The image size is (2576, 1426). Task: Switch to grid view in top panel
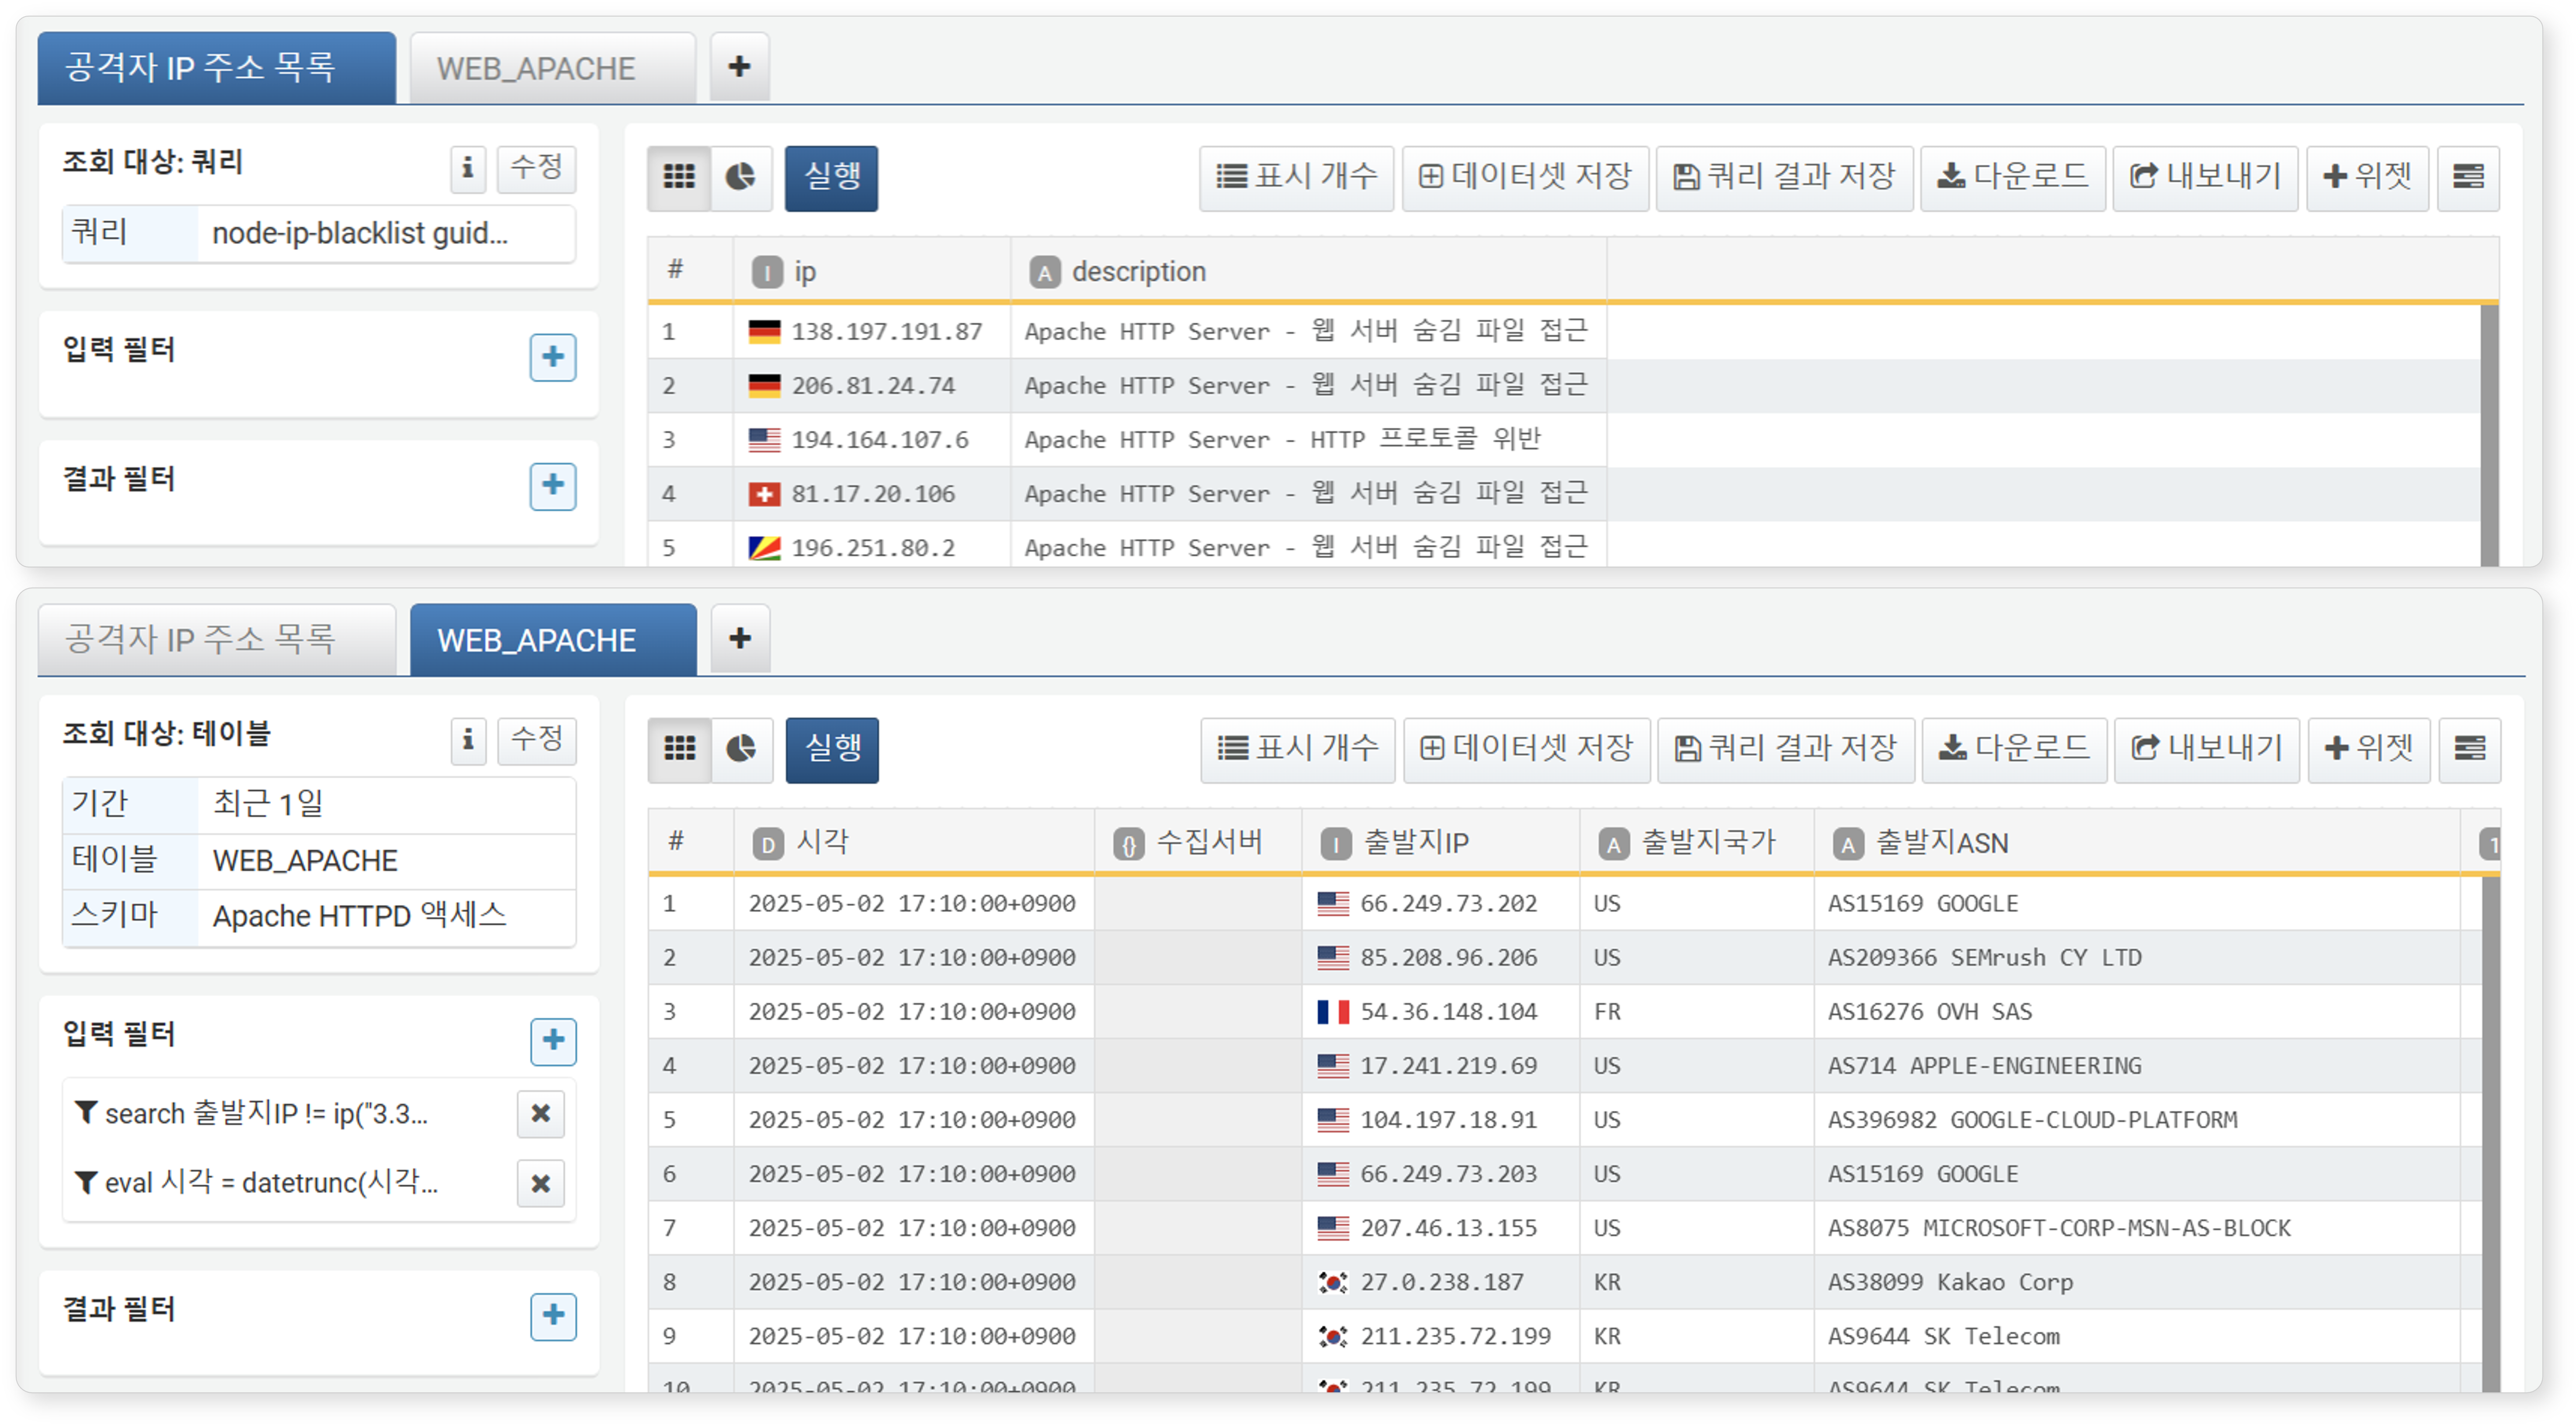tap(679, 177)
